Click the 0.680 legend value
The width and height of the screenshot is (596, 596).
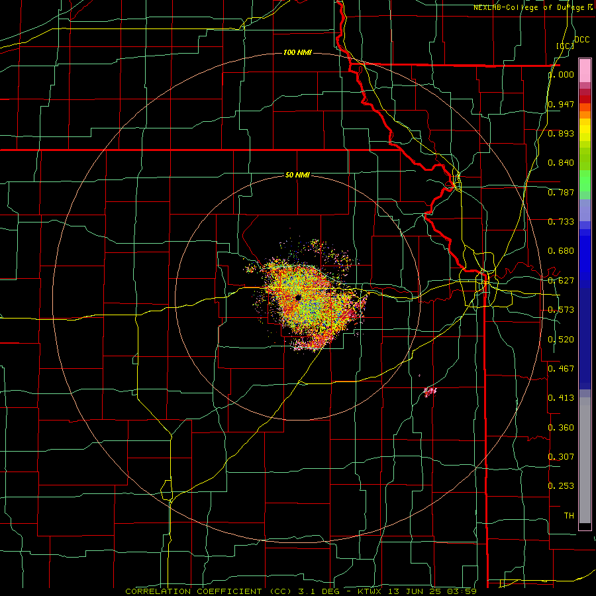coord(561,251)
